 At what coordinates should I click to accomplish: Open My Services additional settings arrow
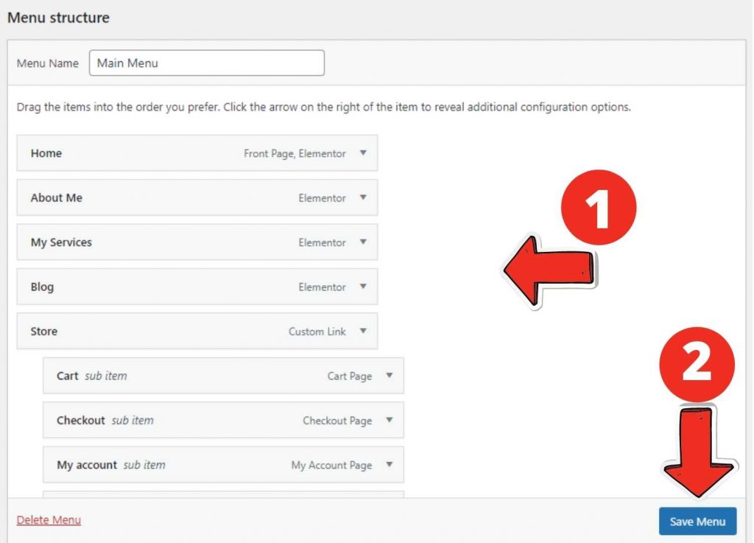363,242
